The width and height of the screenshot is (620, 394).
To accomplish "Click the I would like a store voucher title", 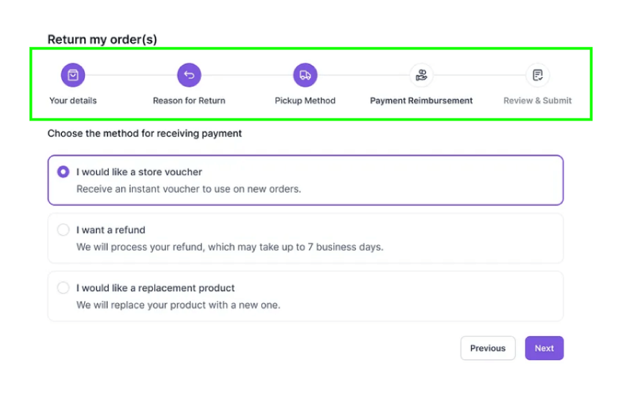I will 139,172.
